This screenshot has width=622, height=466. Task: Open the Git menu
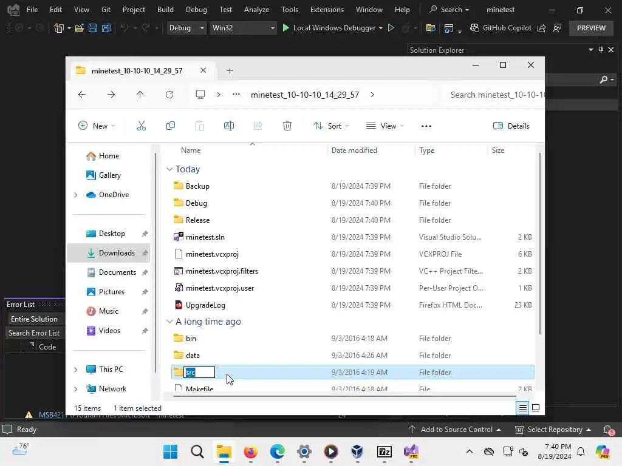pyautogui.click(x=106, y=10)
